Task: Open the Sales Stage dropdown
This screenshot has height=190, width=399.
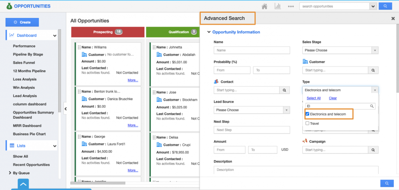Action: click(340, 50)
